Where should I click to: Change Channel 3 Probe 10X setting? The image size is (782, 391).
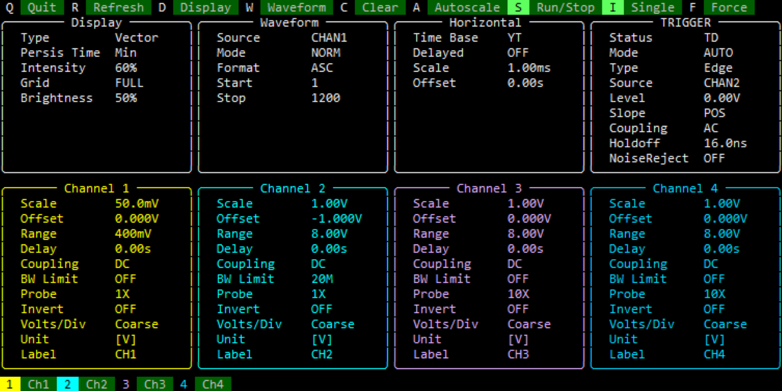pyautogui.click(x=518, y=294)
